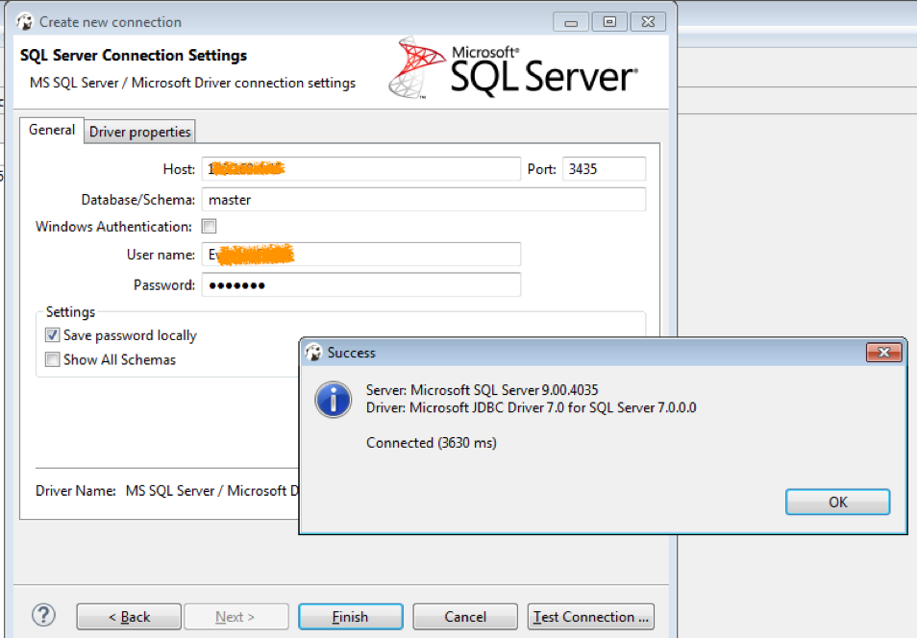Maximize the Create new connection window
This screenshot has height=638, width=917.
pyautogui.click(x=609, y=21)
